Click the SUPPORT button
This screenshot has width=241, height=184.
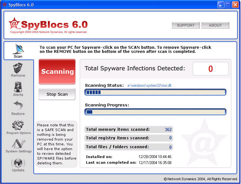click(x=186, y=25)
